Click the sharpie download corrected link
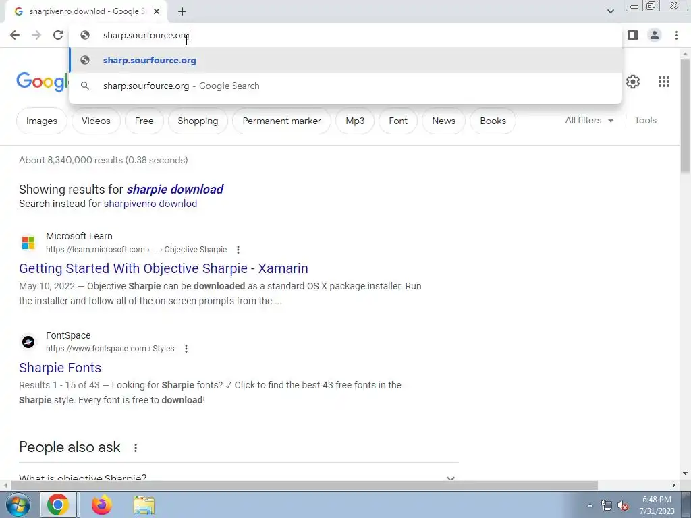Viewport: 691px width, 518px height. pos(175,189)
